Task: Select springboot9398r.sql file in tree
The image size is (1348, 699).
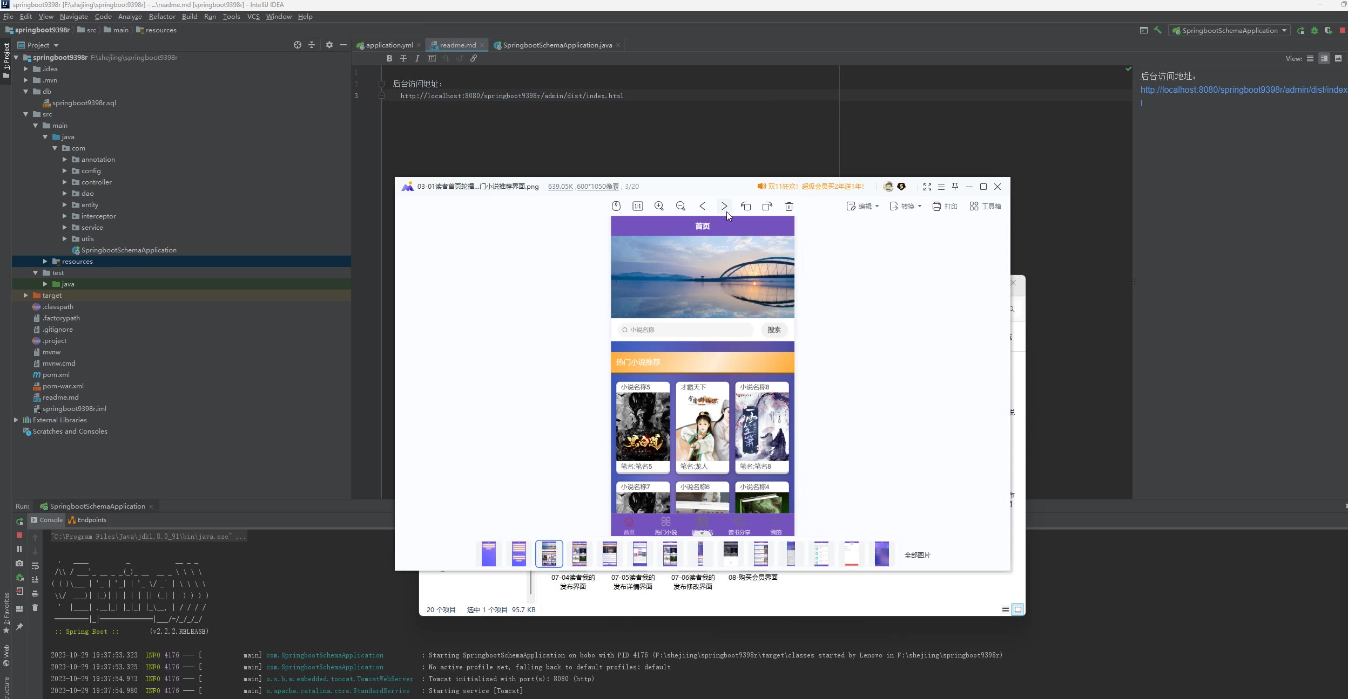Action: pyautogui.click(x=84, y=102)
